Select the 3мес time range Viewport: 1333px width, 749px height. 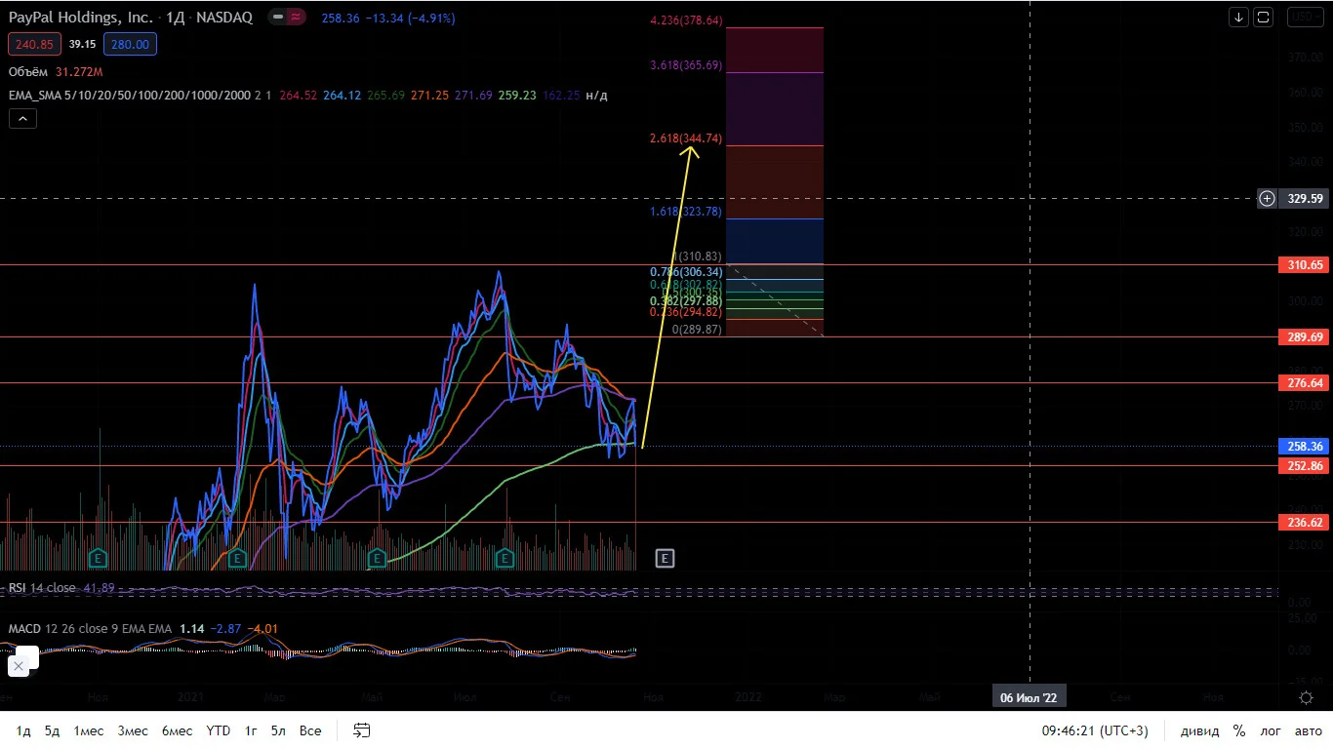point(134,730)
